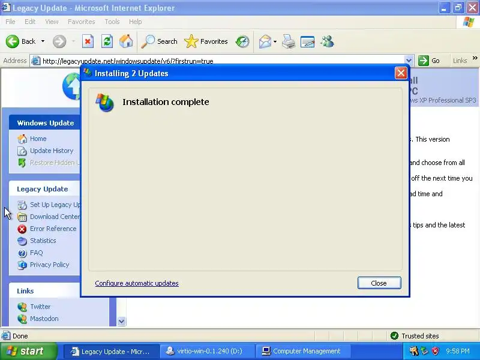The width and height of the screenshot is (480, 360).
Task: Open the Search magnifier toolbar button
Action: pyautogui.click(x=159, y=41)
